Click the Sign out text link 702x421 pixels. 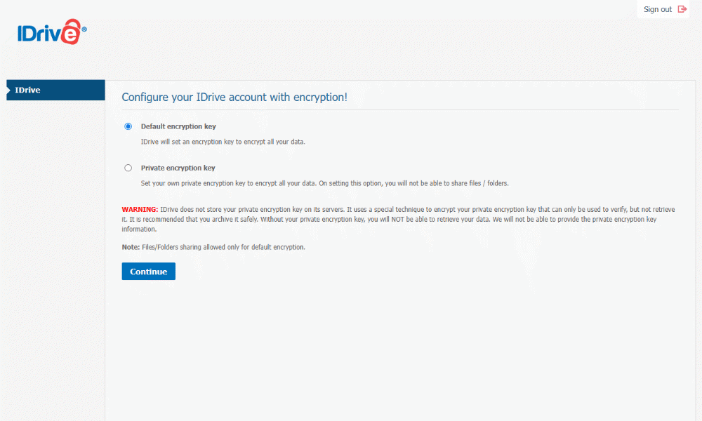[657, 10]
